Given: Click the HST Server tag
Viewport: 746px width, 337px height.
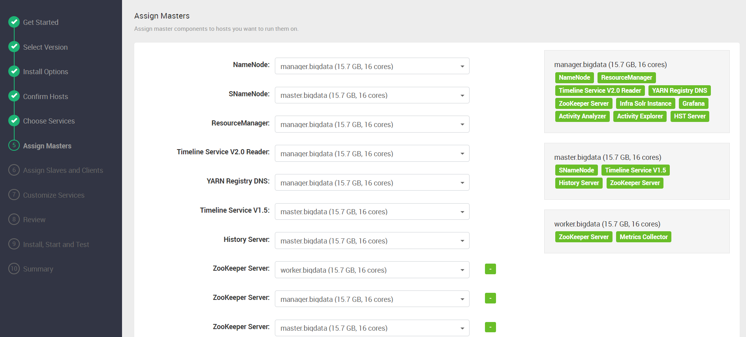Looking at the screenshot, I should coord(690,116).
